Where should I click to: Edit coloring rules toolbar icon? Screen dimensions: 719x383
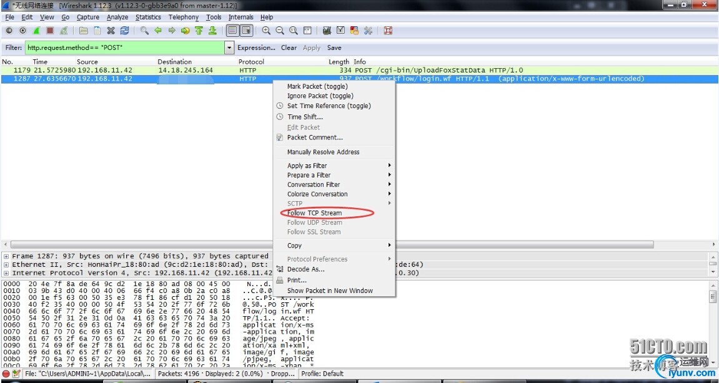354,31
